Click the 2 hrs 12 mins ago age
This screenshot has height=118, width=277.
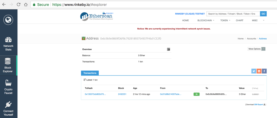tap(141, 94)
